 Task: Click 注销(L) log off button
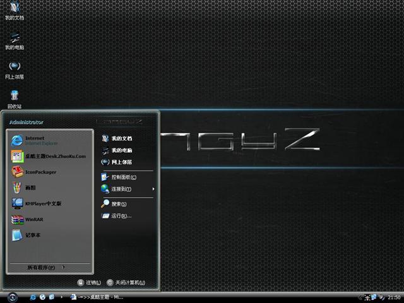coord(89,283)
